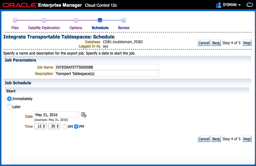Choose PM for the start time

(76, 126)
